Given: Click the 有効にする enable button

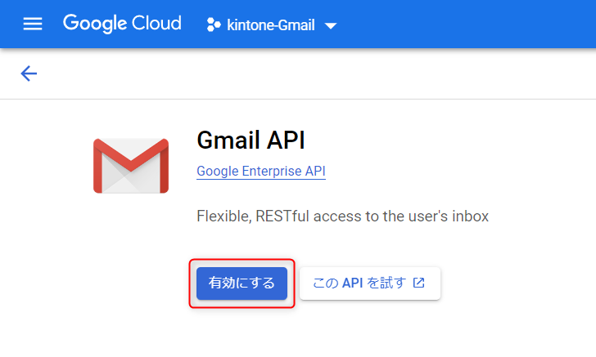Looking at the screenshot, I should 242,283.
